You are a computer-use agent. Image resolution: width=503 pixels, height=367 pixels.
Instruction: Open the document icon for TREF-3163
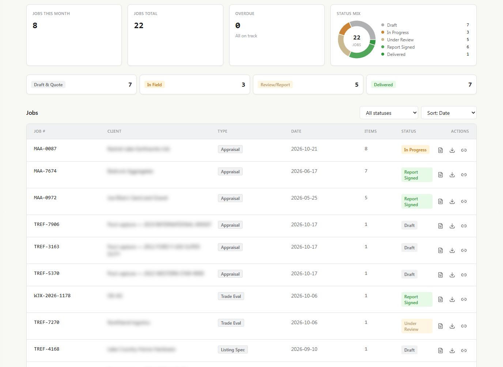tap(440, 250)
